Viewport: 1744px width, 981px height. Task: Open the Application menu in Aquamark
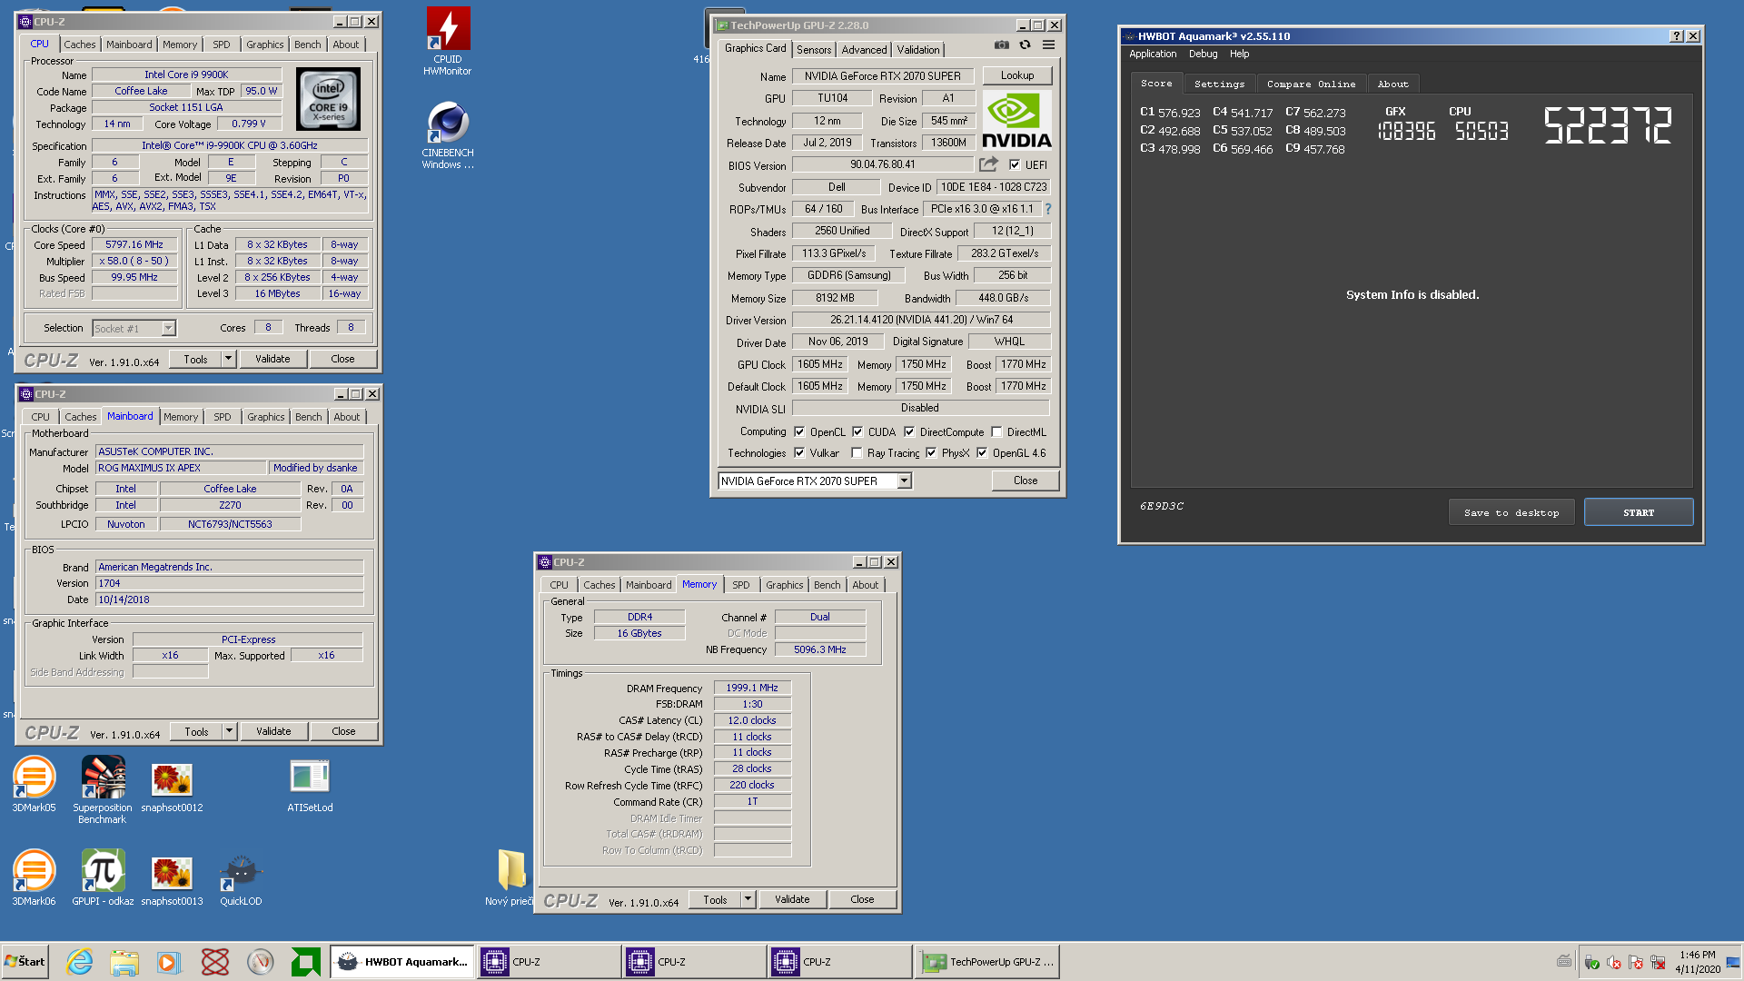coord(1153,54)
